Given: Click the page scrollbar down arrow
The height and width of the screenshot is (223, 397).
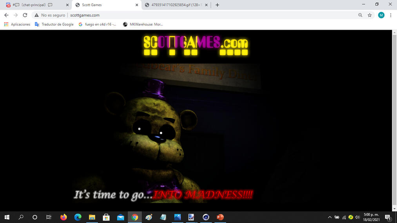Looking at the screenshot, I should 395,209.
